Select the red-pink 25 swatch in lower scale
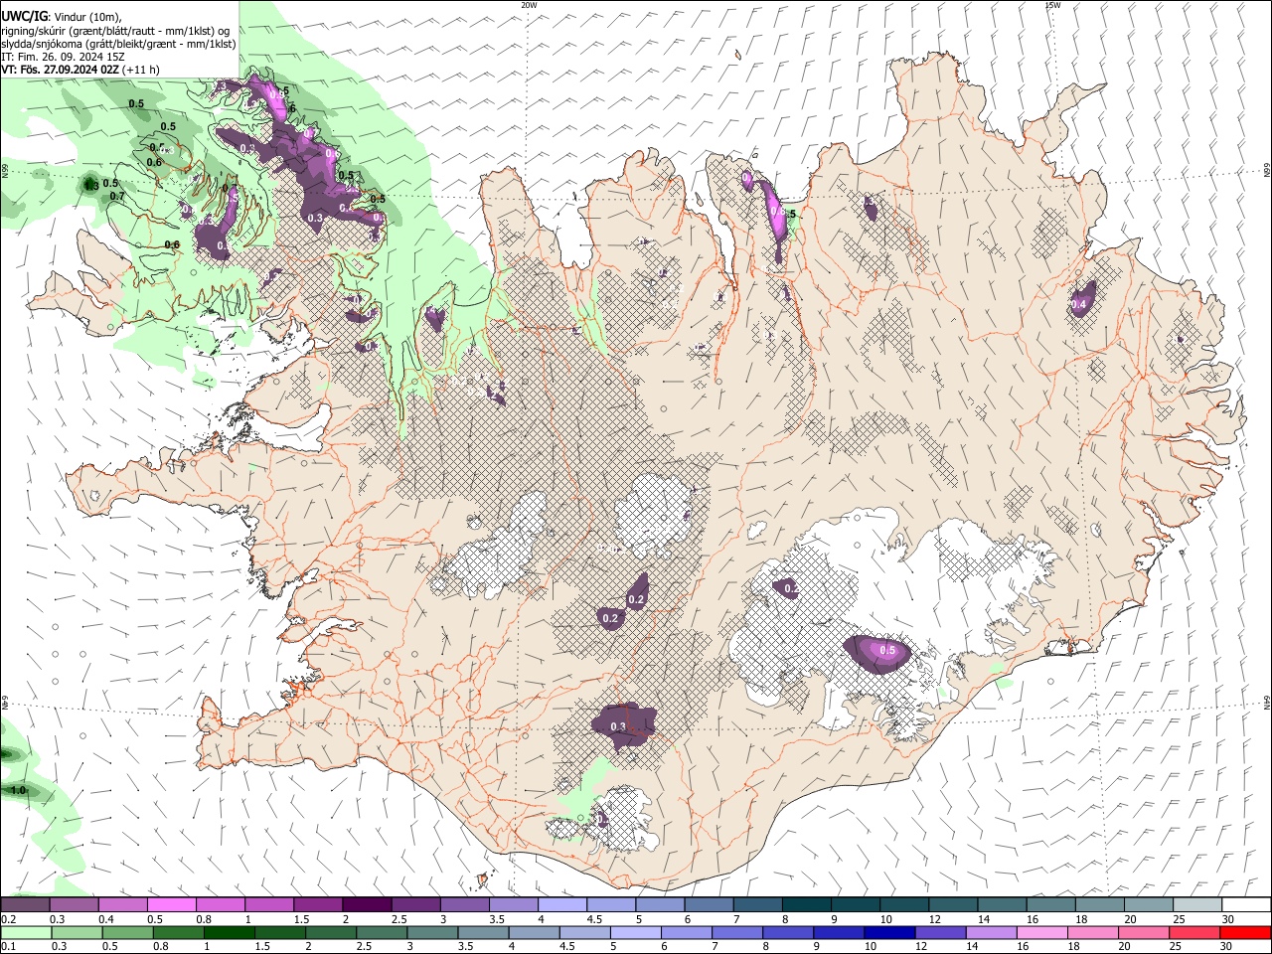This screenshot has height=954, width=1272. [1194, 932]
